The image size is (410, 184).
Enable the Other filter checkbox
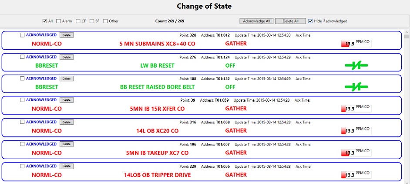coord(105,21)
